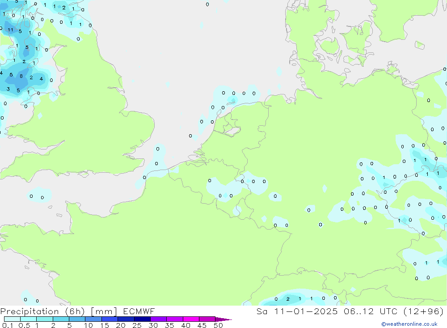Viewport: 447px width, 328px height.
Task: Click the precipitation value 8 on the map
Action: 21,77
